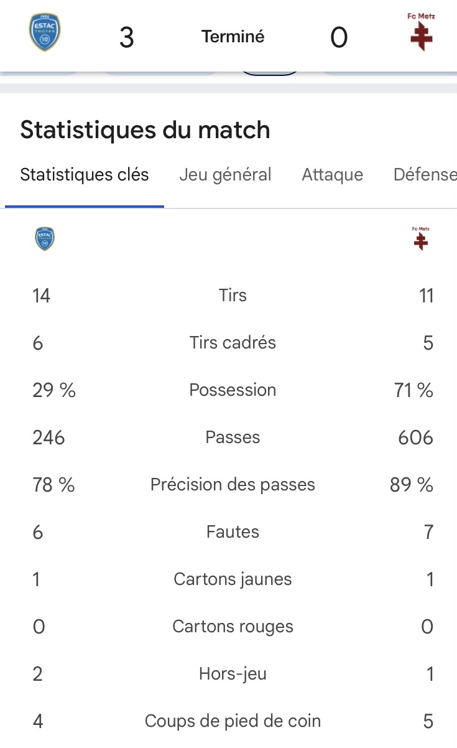457x748 pixels.
Task: Tap the FC Metz logo in score header
Action: 421,32
